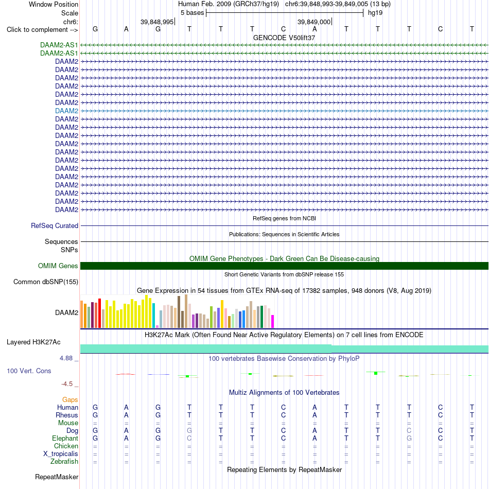This screenshot has height=489, width=489.
Task: Click 'Publications: Sequences in Scientific Articles' title
Action: (x=284, y=234)
